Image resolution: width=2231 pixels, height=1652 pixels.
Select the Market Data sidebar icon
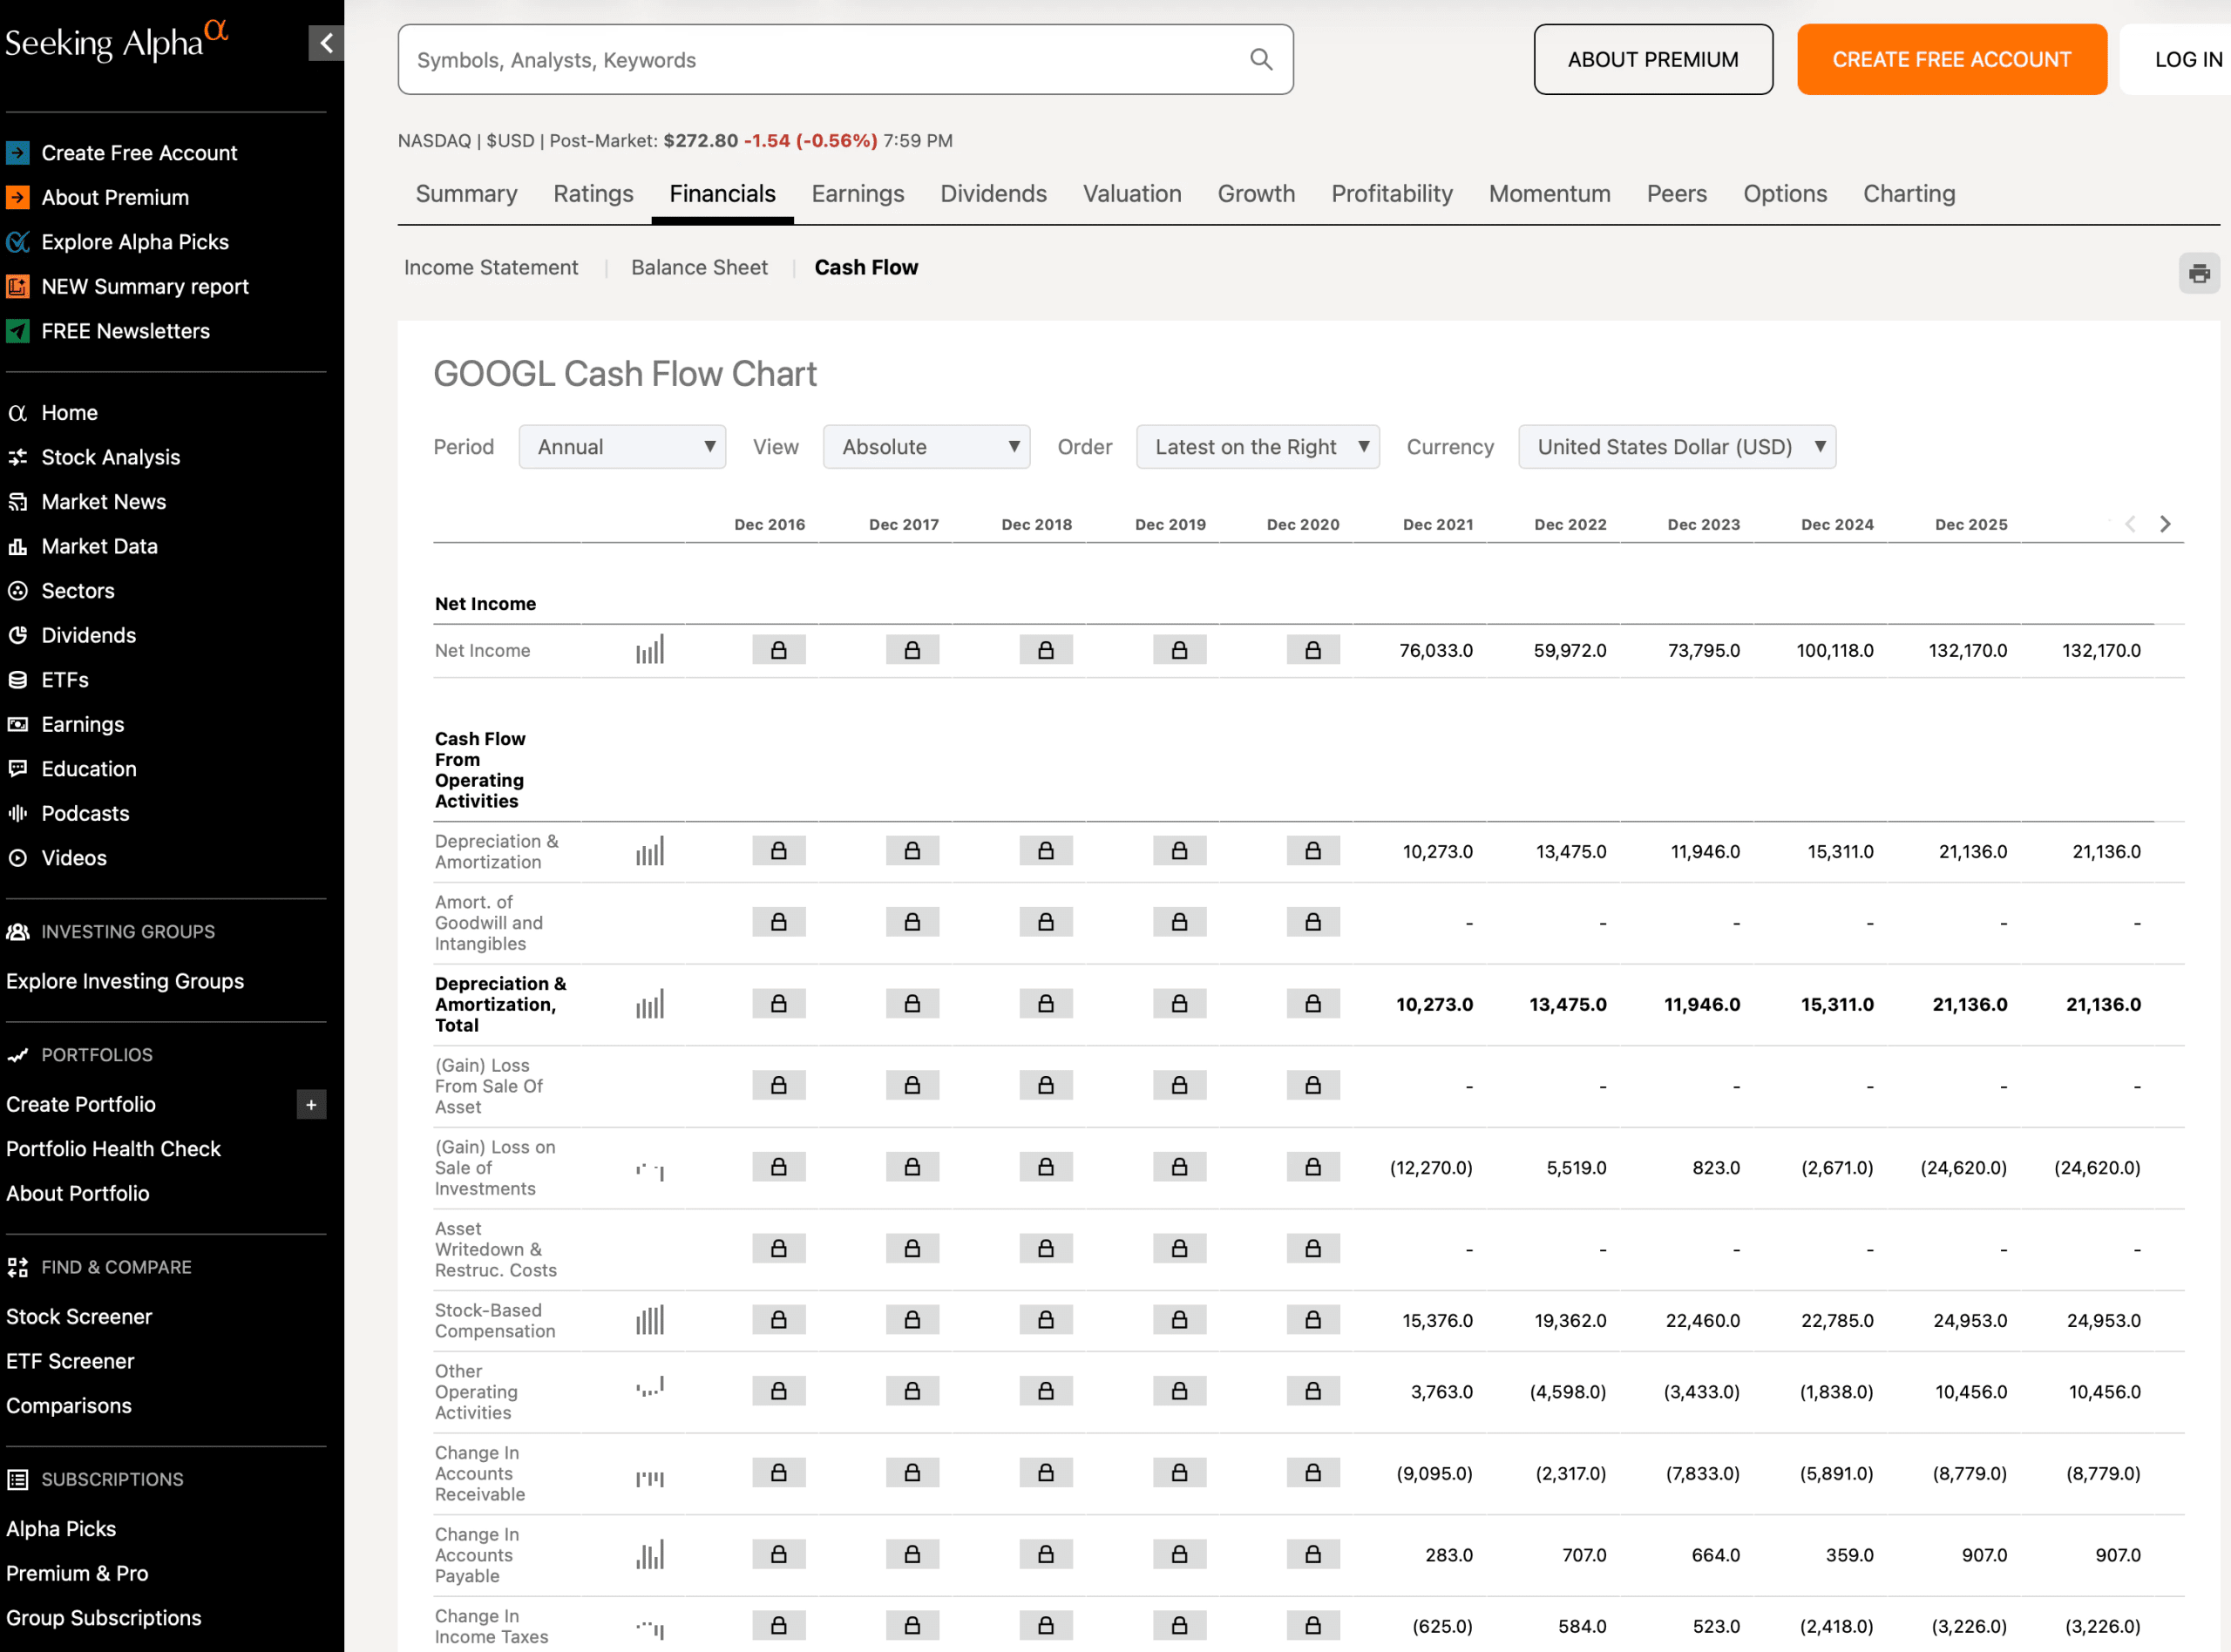[x=18, y=546]
